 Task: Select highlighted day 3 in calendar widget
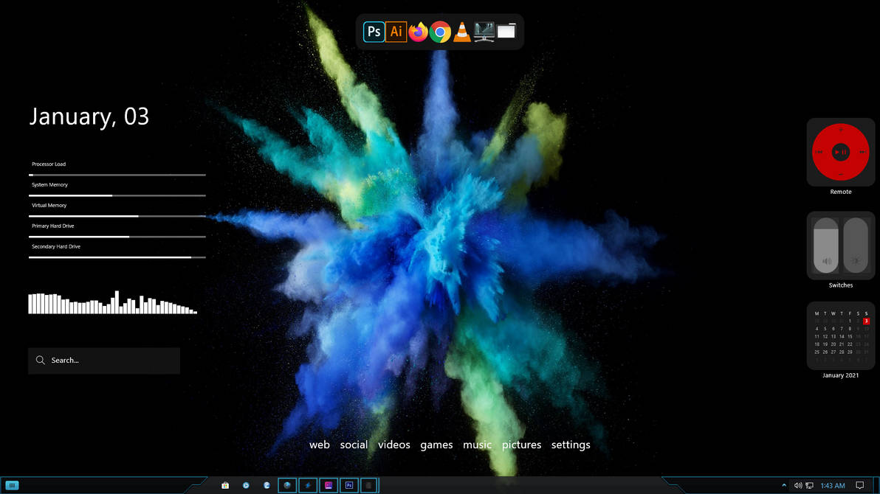pos(866,321)
